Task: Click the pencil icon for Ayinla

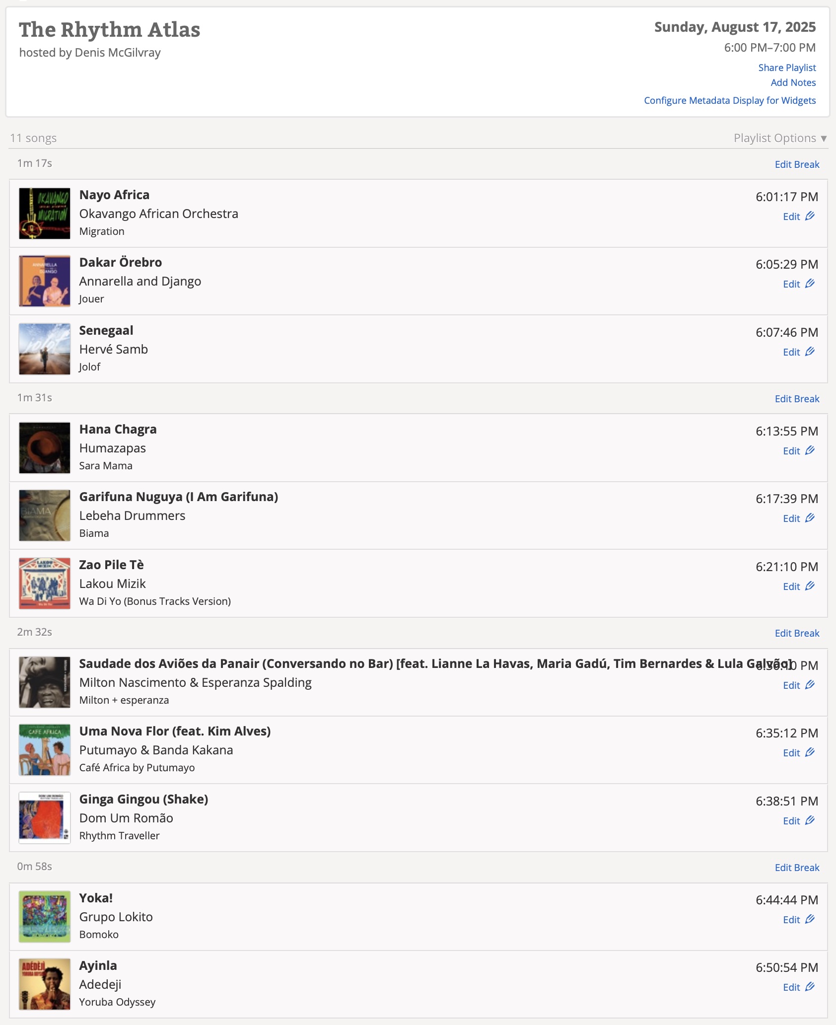Action: tap(810, 987)
